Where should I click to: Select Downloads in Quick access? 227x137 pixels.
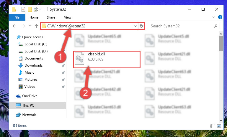point(34,65)
